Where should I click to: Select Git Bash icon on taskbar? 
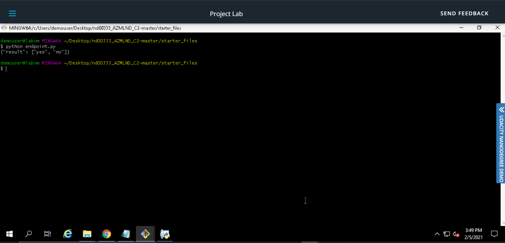[145, 234]
